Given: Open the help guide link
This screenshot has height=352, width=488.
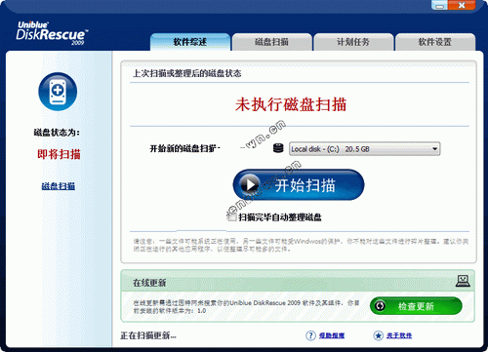Looking at the screenshot, I should tap(332, 335).
